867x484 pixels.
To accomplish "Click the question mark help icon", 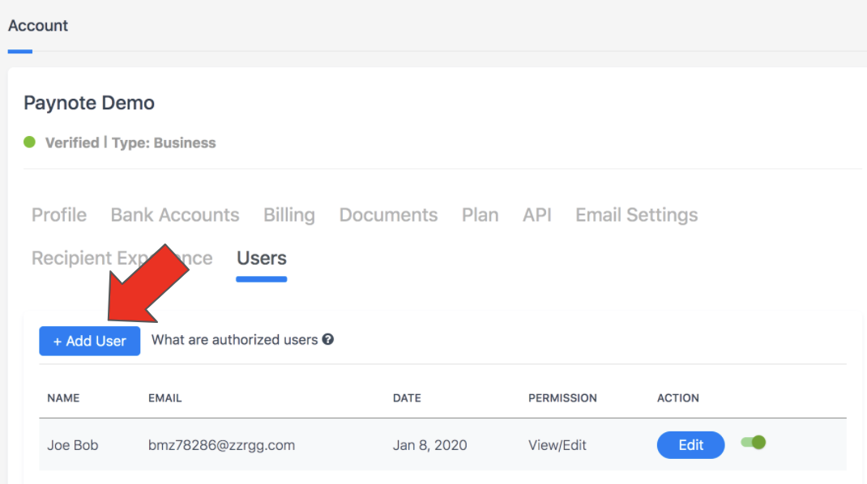I will pyautogui.click(x=328, y=340).
